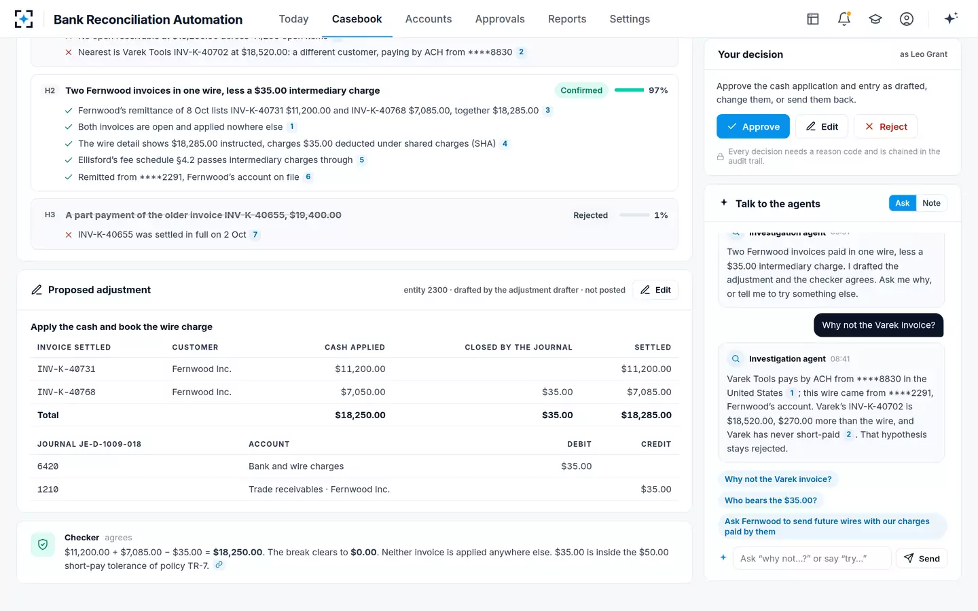Open citation 2 beside the Varek Tools INV-K-40702 line
The height and width of the screenshot is (611, 978).
521,52
